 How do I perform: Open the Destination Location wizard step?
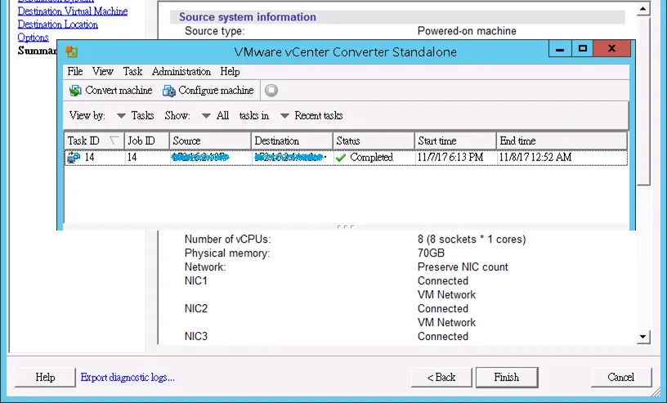58,25
